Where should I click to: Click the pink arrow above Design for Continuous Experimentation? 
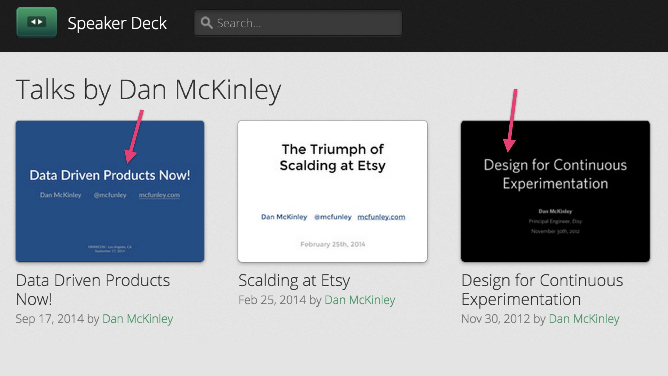(511, 120)
